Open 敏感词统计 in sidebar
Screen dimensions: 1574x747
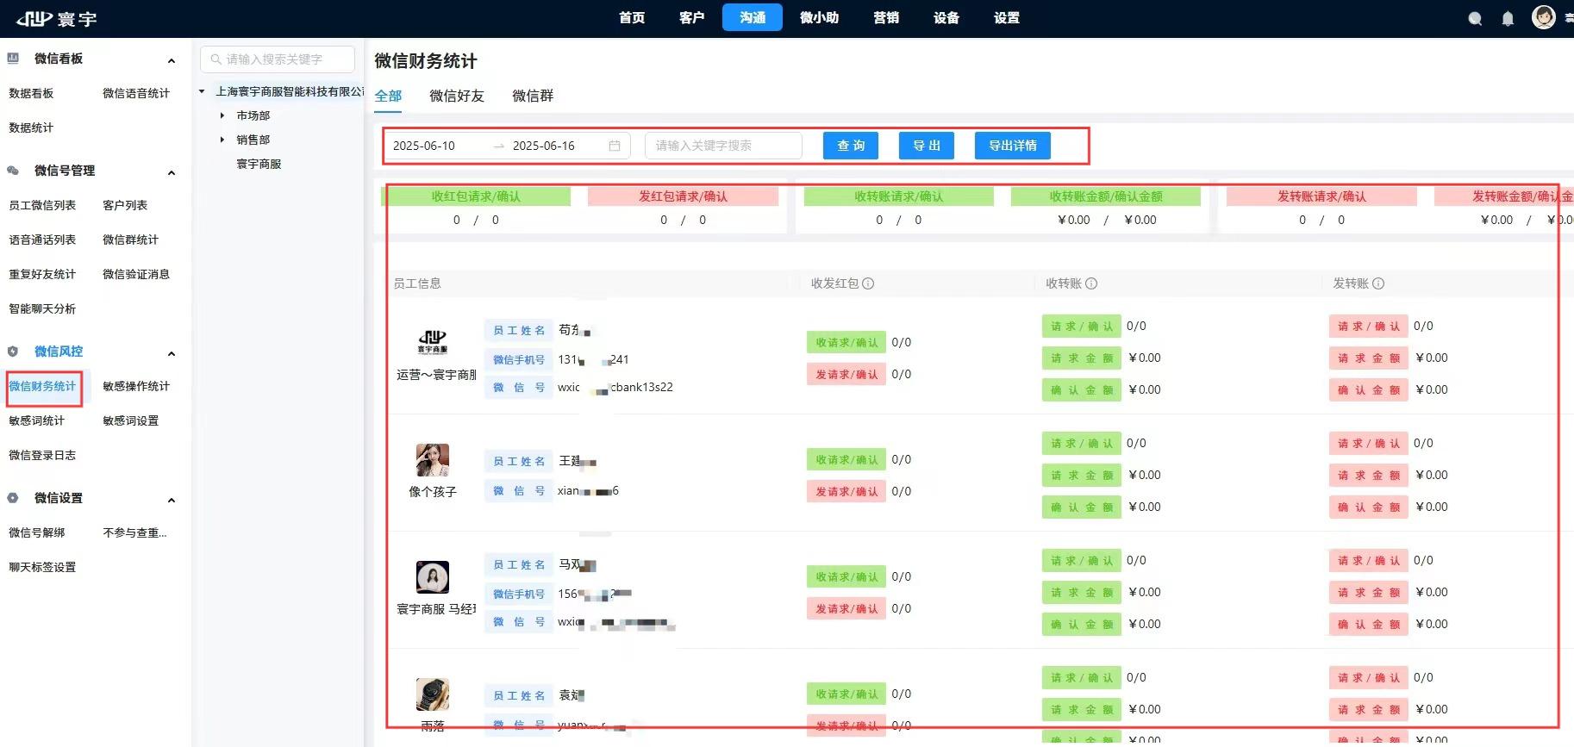pos(36,420)
